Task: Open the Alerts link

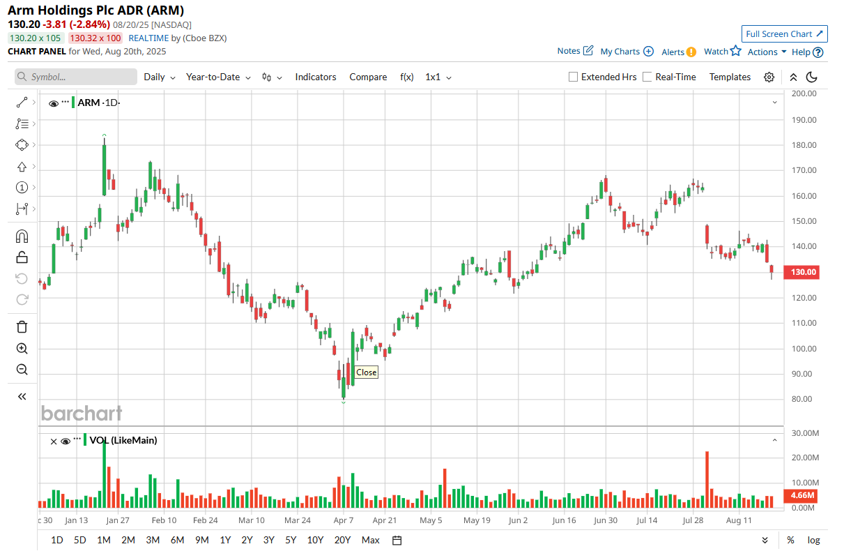Action: tap(673, 52)
